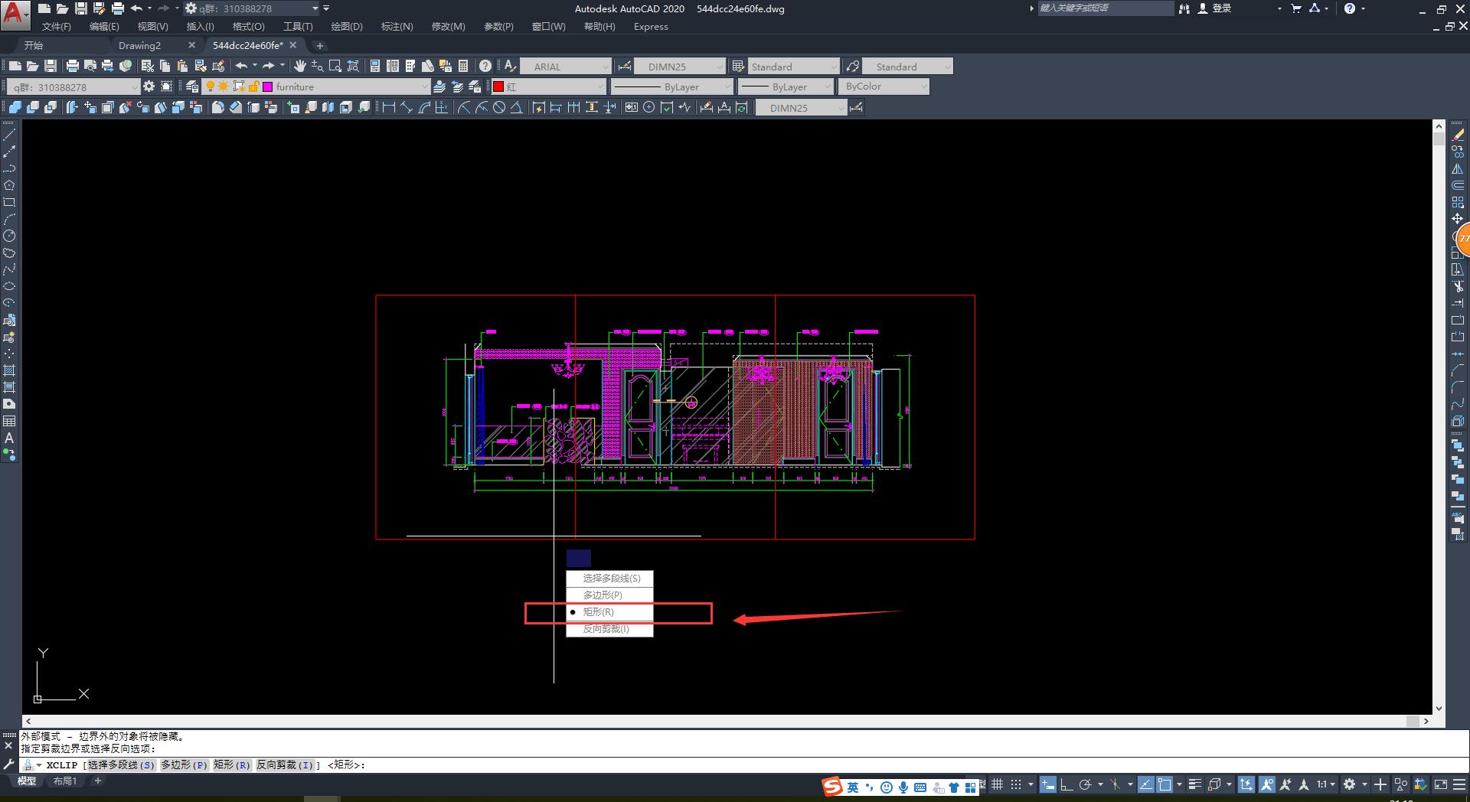Choose the 矩形(R) option in popup
The image size is (1470, 802).
[598, 612]
